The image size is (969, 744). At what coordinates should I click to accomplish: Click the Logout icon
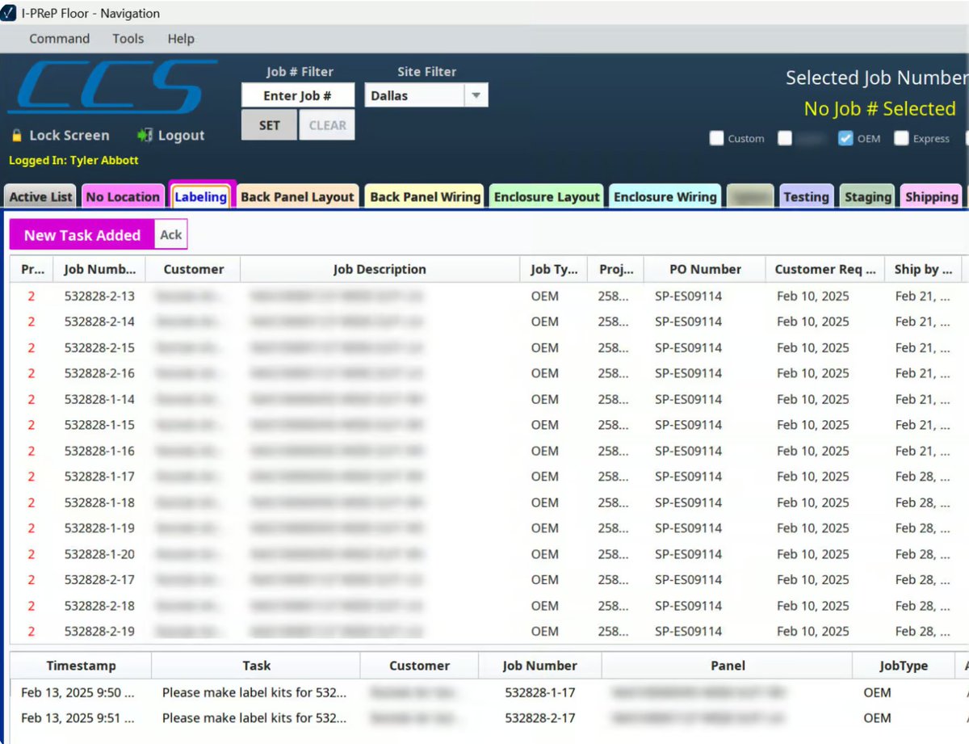(145, 135)
